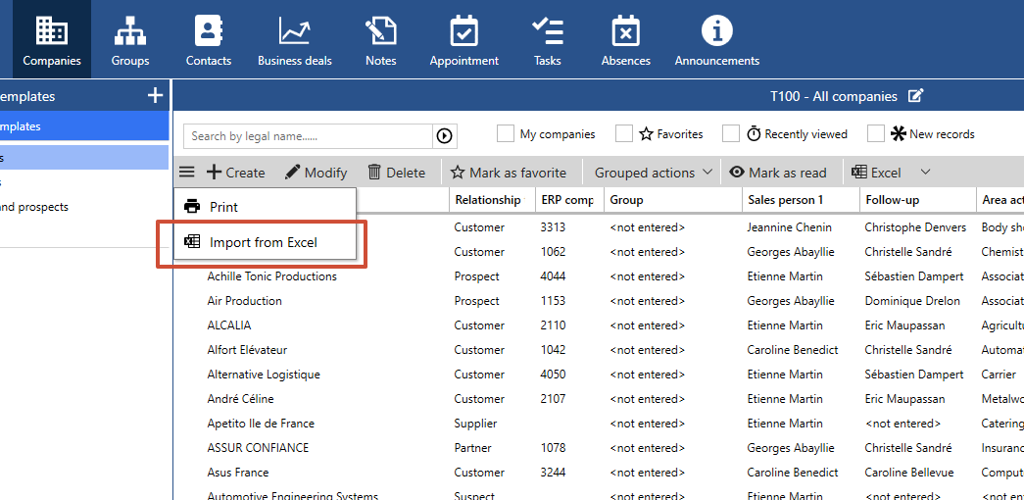Image resolution: width=1024 pixels, height=500 pixels.
Task: Open the Absences calendar icon
Action: [625, 30]
